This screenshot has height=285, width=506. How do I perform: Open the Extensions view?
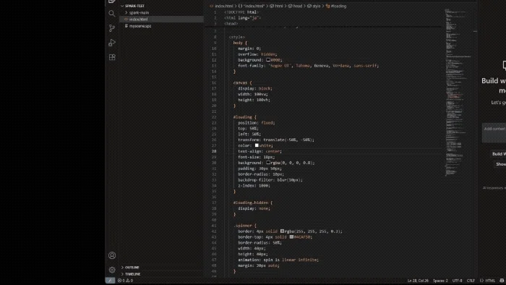pos(111,57)
